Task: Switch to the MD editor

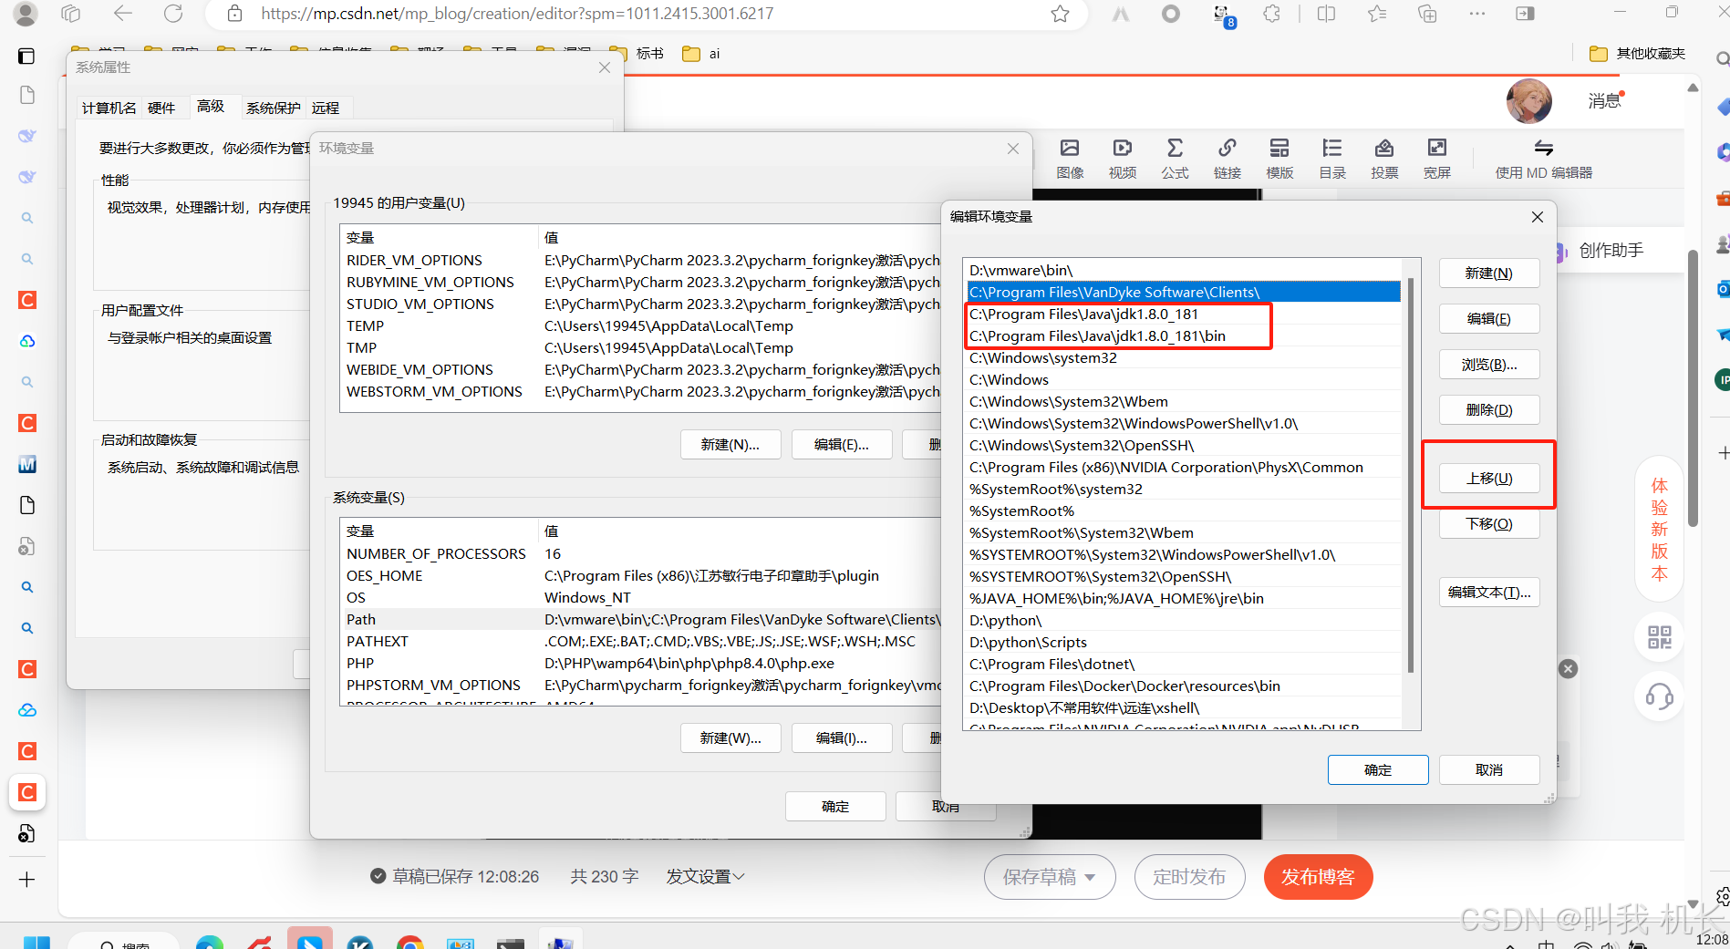Action: click(1543, 157)
